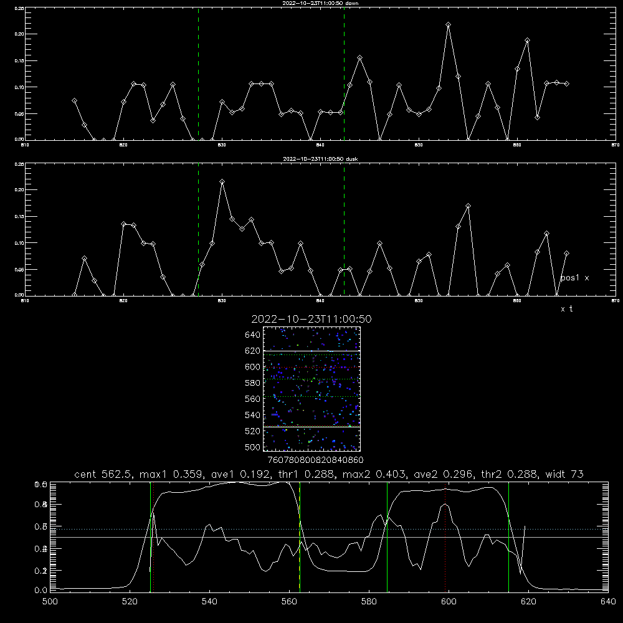
Task: Select the 'max2 0.403' value in the stats line
Action: pyautogui.click(x=376, y=474)
